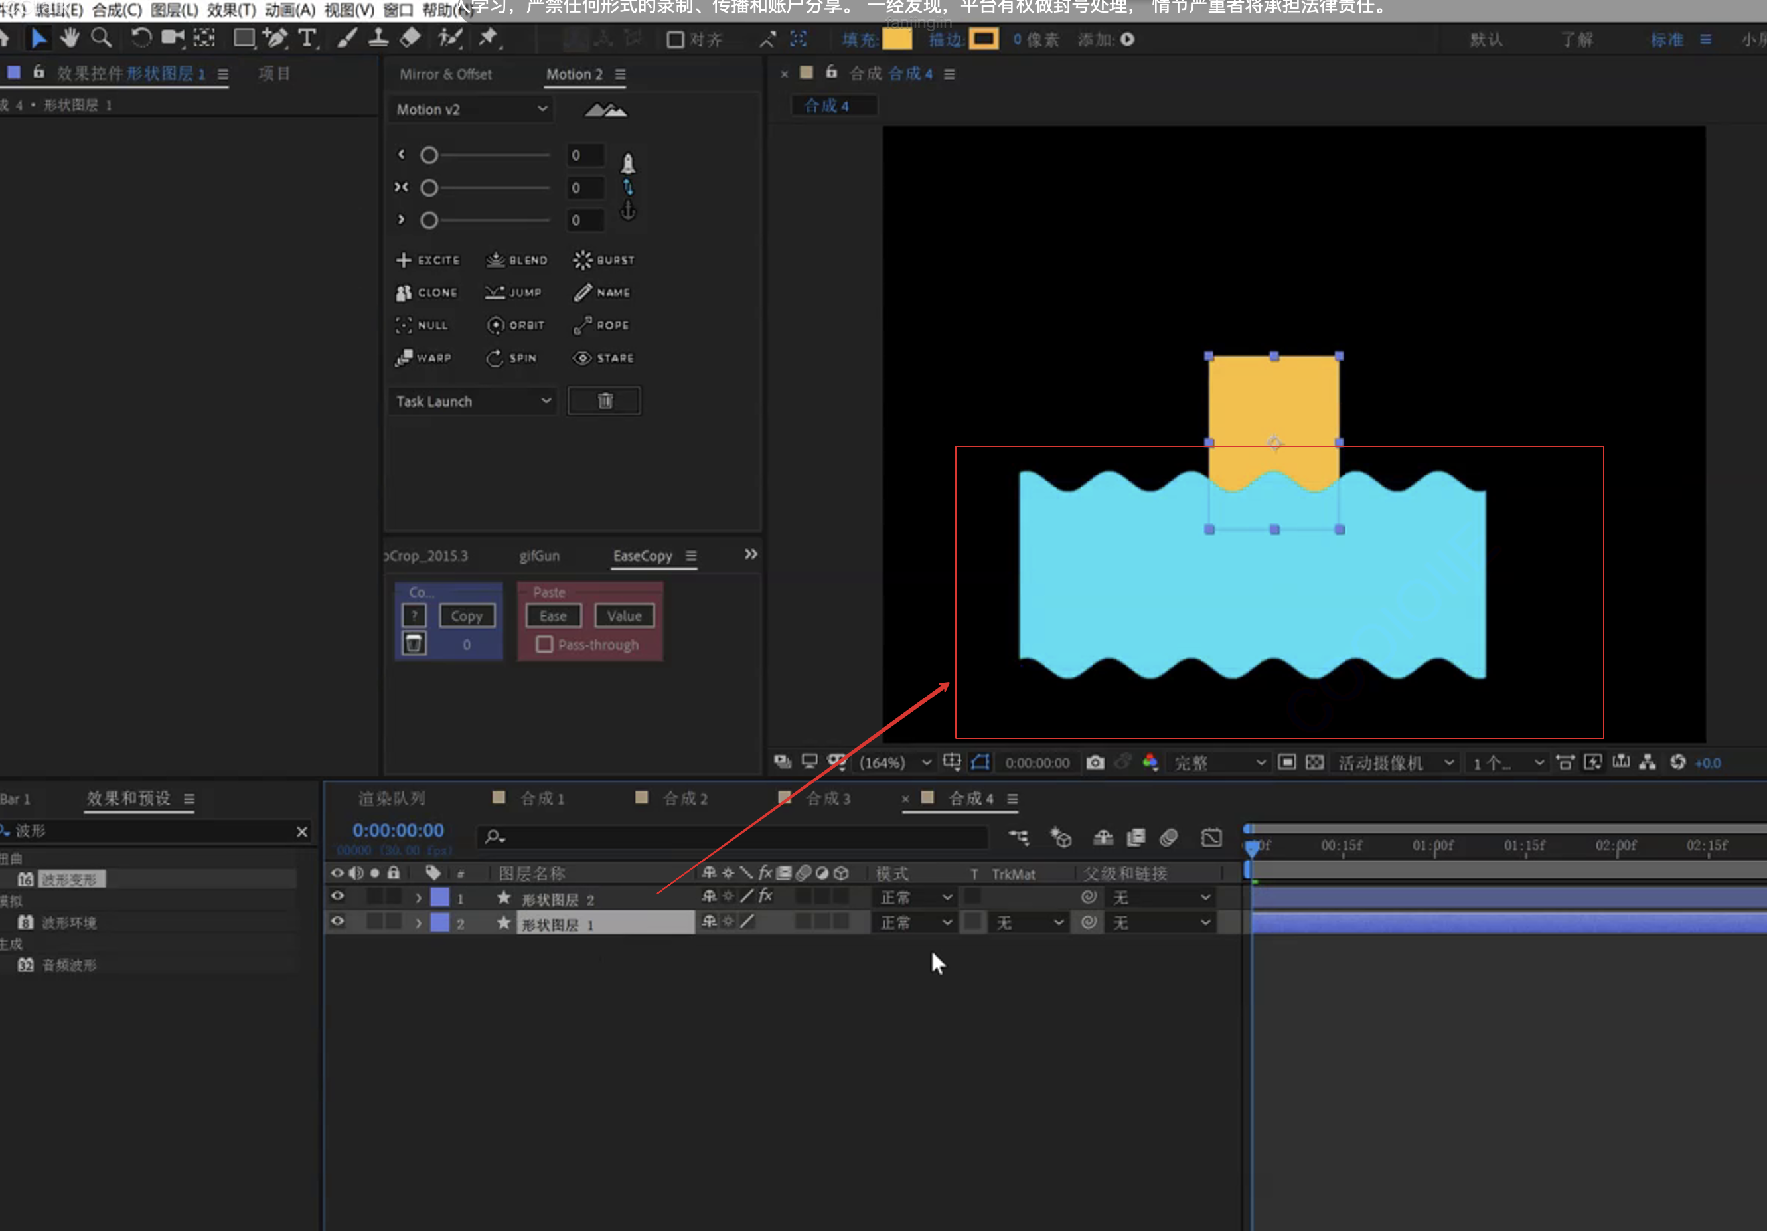Open blend mode dropdown for 形状图层 2
Viewport: 1767px width, 1231px height.
[x=917, y=898]
